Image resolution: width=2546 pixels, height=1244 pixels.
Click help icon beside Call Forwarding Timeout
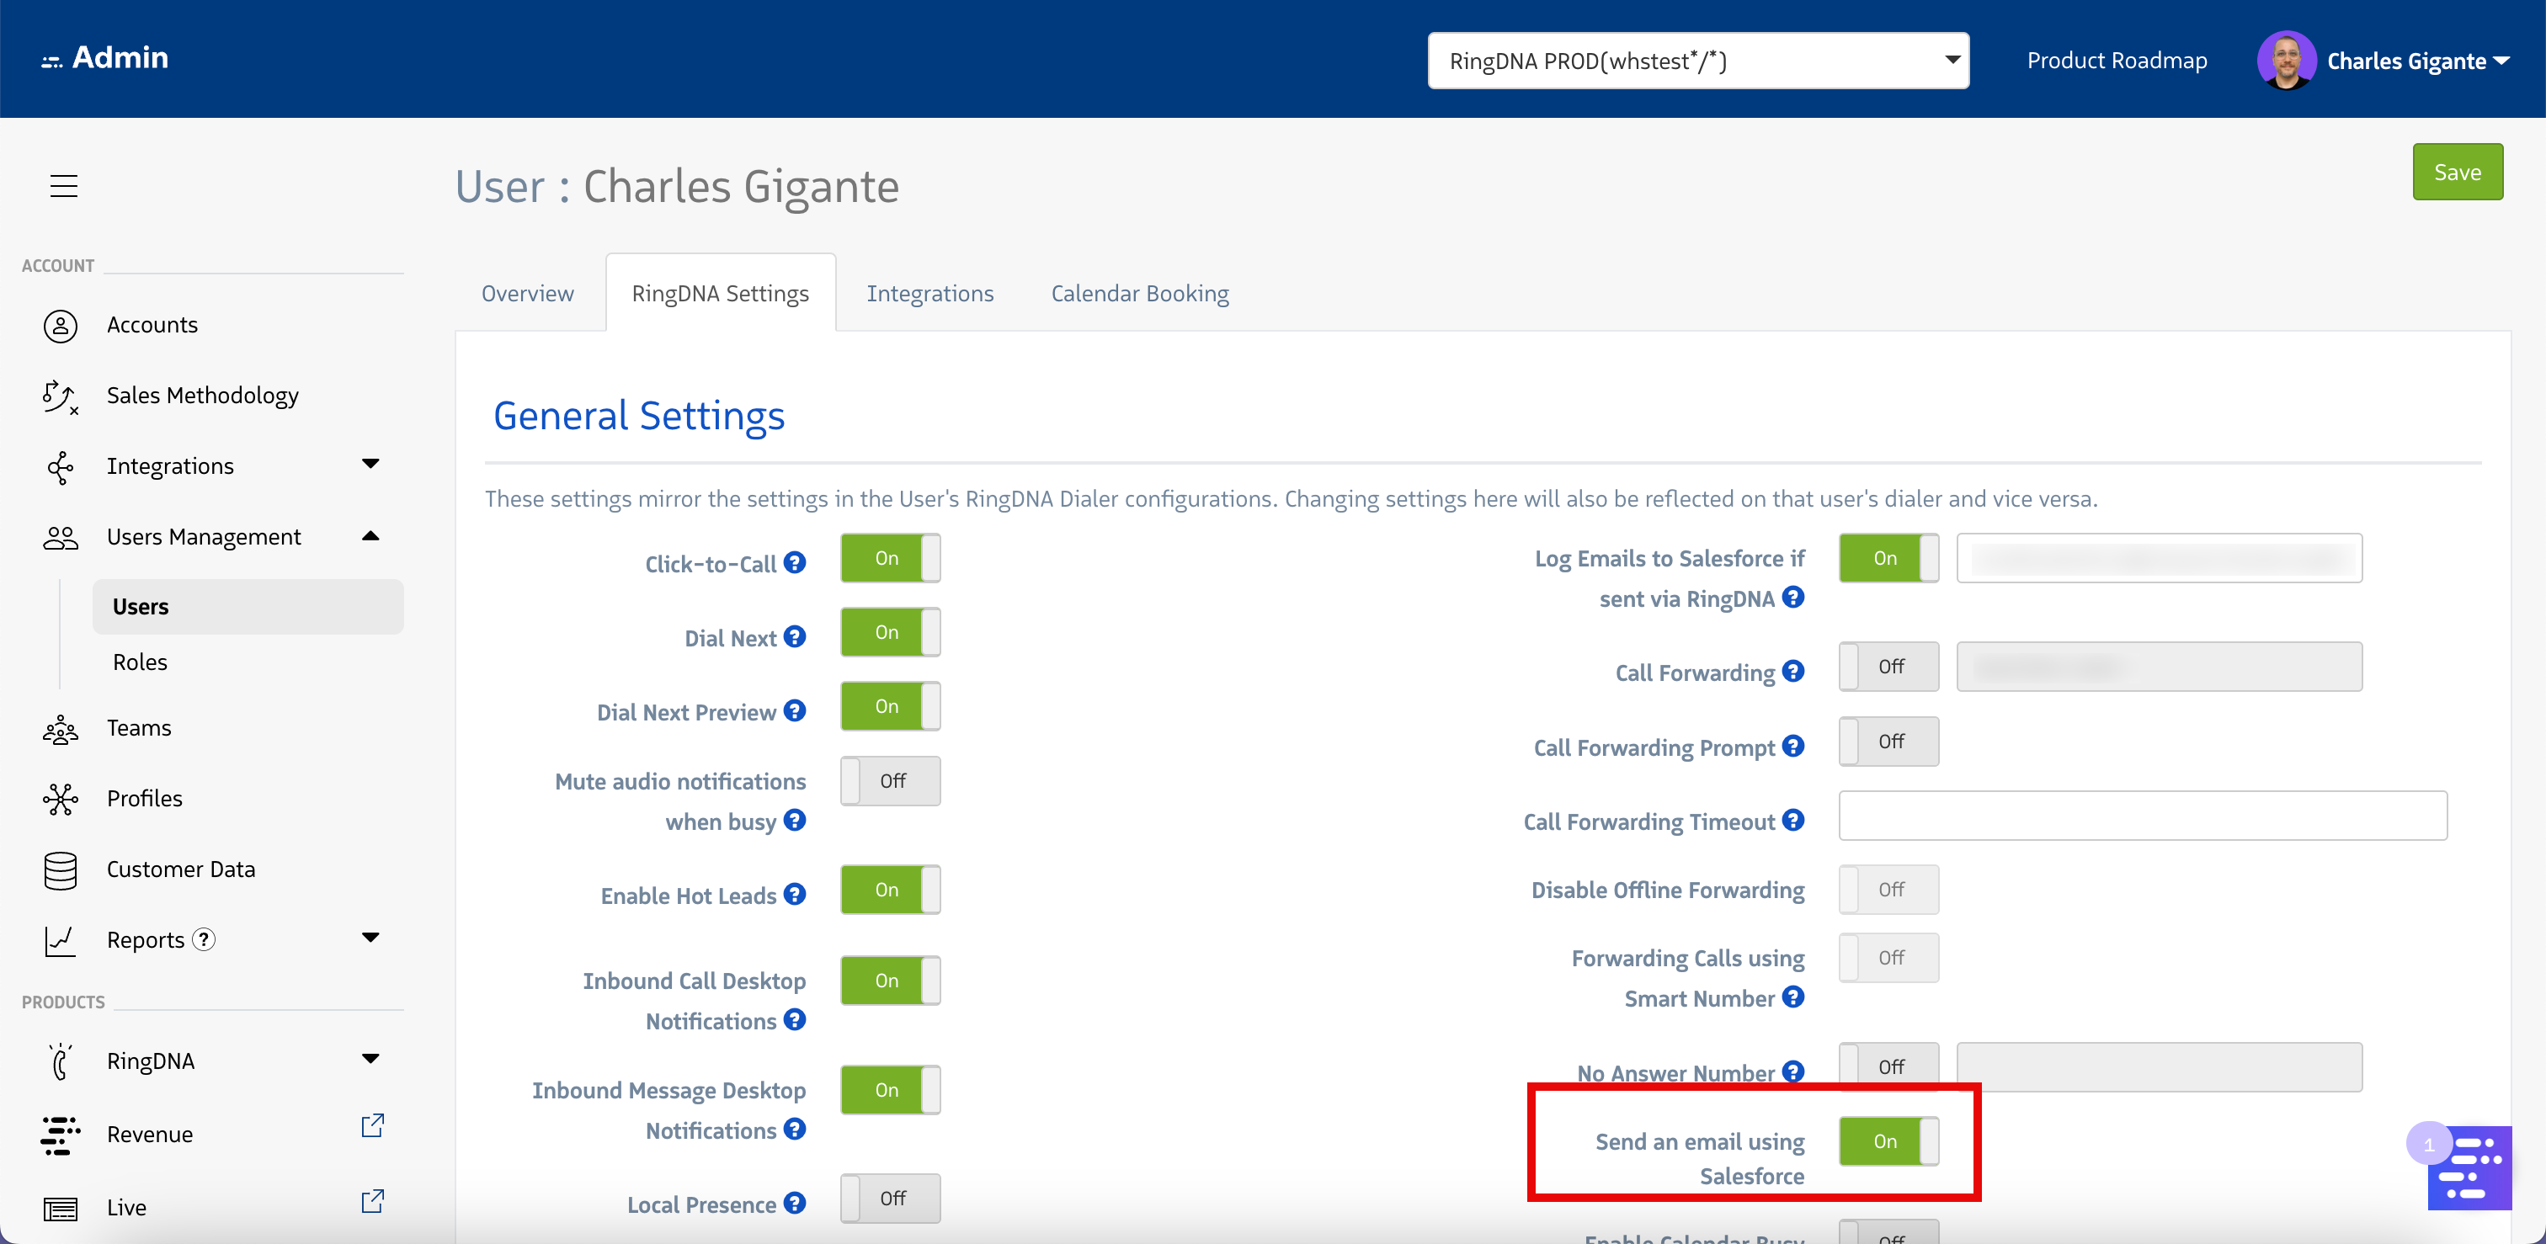(1792, 820)
